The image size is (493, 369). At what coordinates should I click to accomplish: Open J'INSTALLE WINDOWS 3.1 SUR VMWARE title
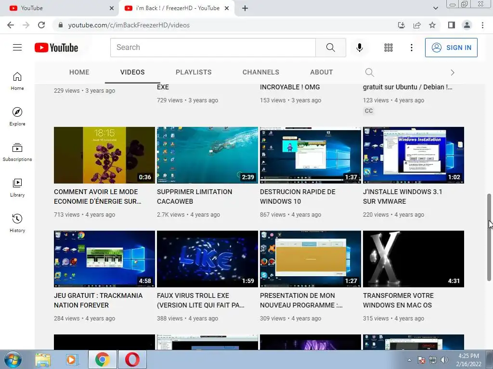[x=402, y=197]
